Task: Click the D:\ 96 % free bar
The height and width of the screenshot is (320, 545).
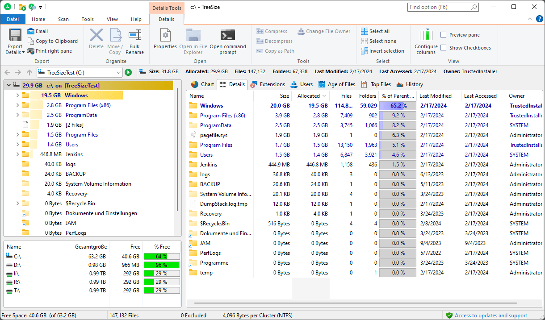Action: 161,265
